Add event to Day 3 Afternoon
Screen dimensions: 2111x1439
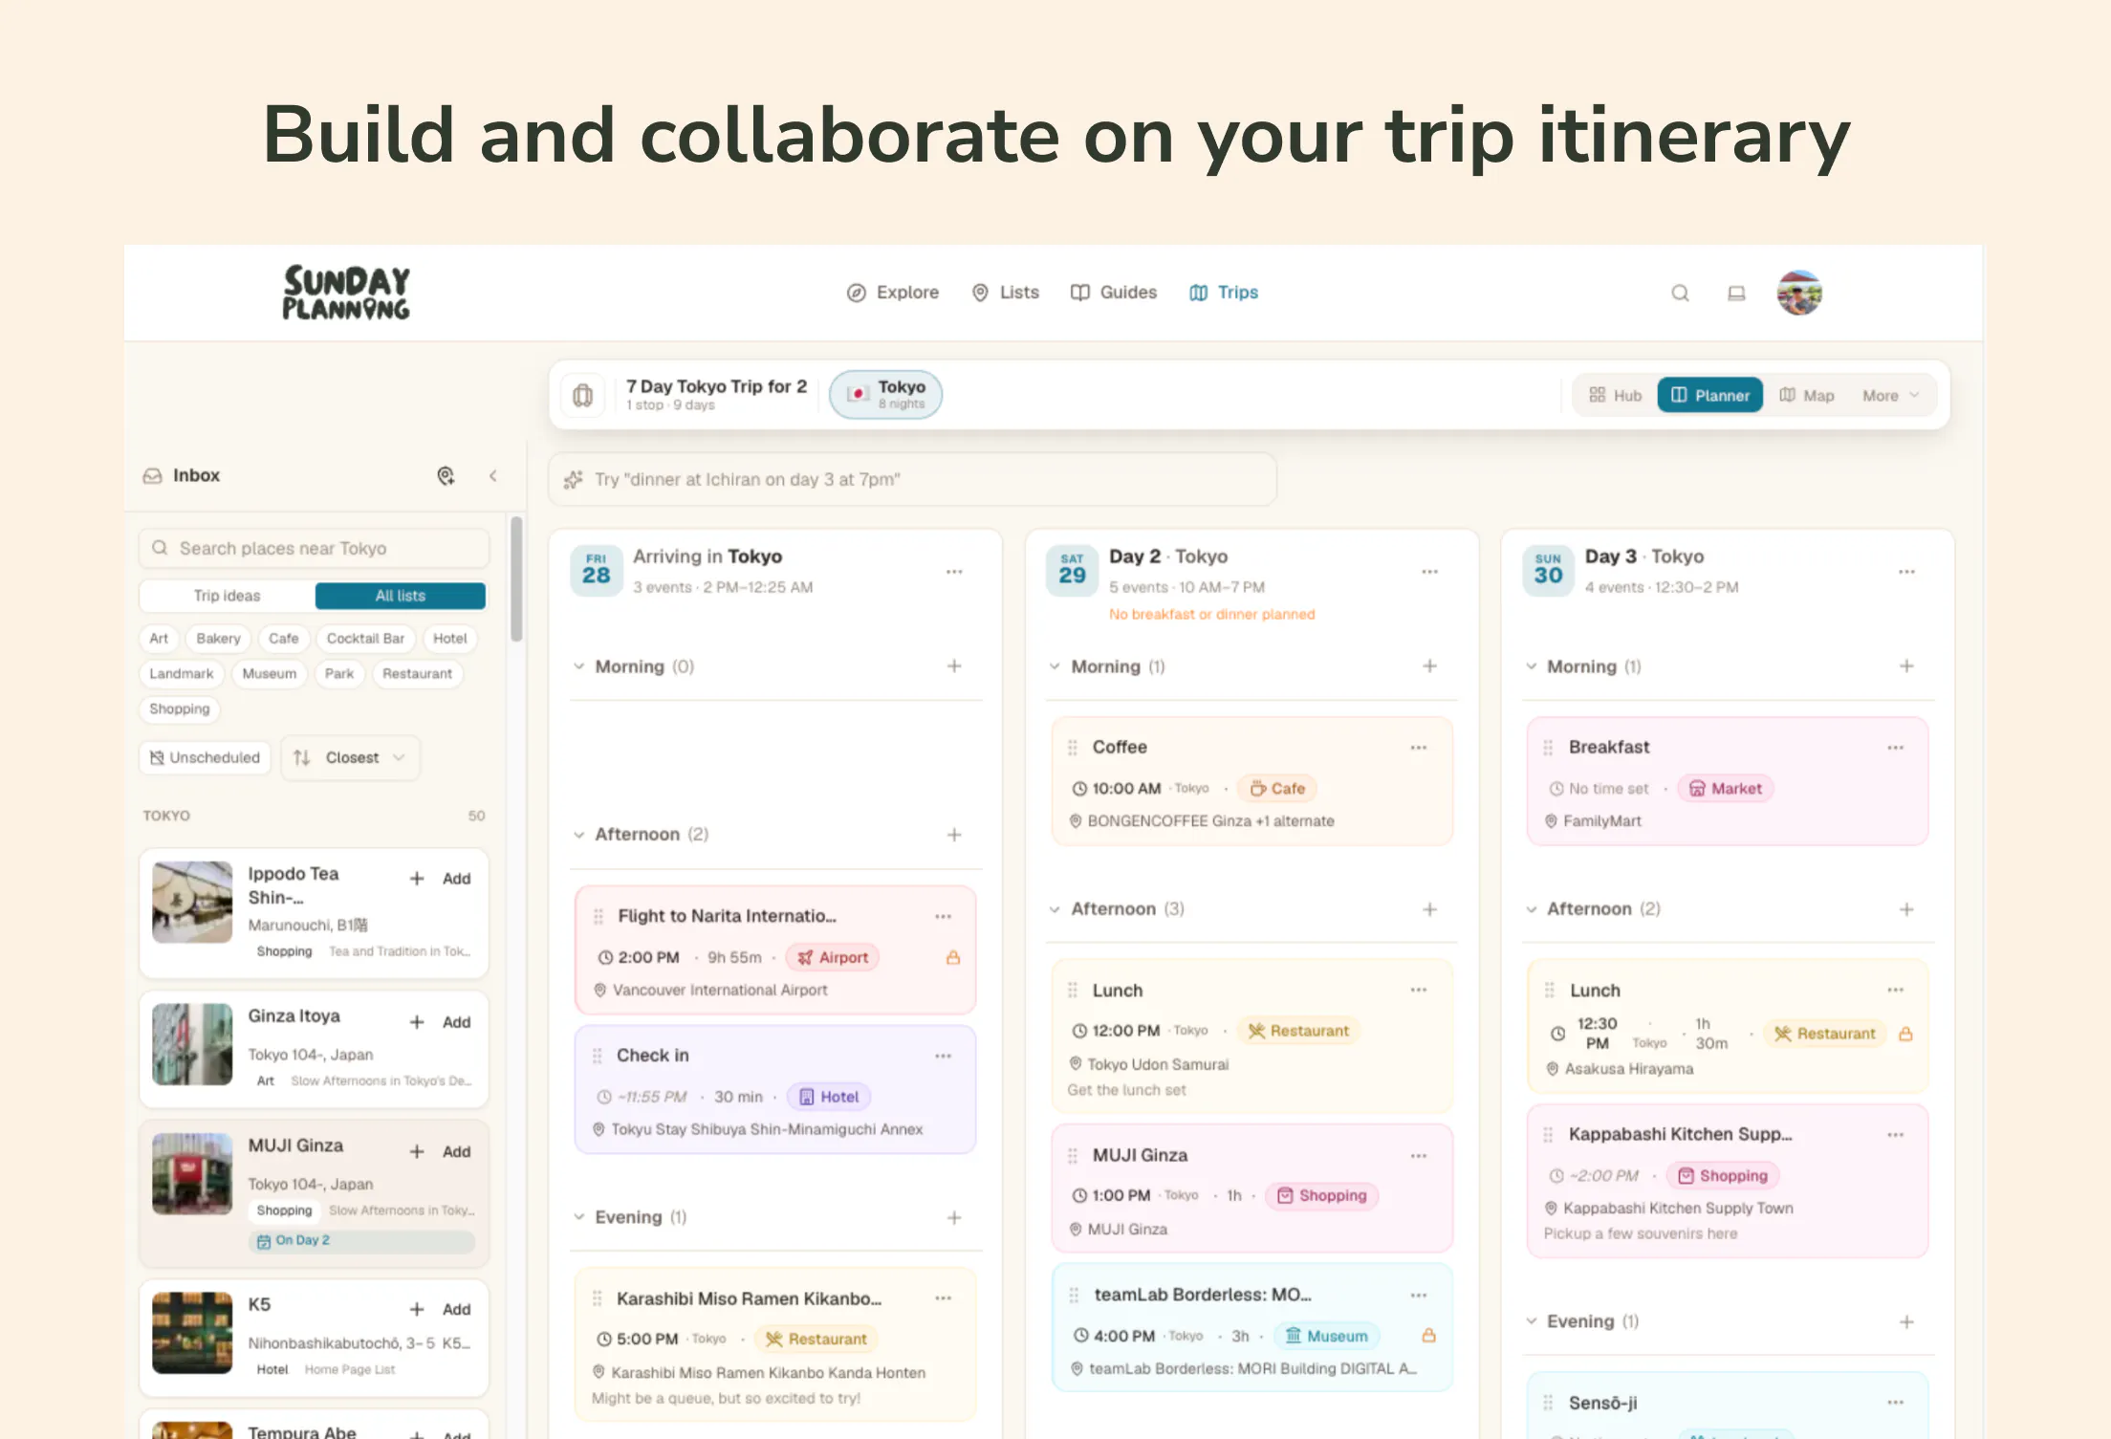(x=1906, y=909)
